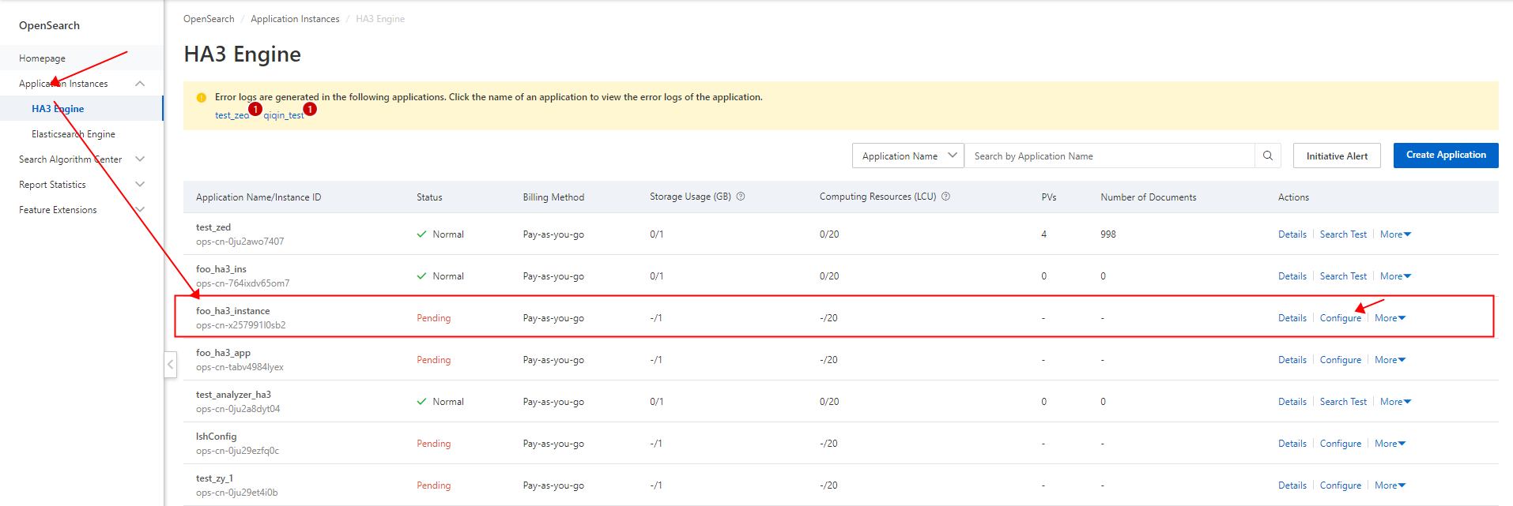Click the lshConfig application name
1513x506 pixels.
[x=217, y=437]
